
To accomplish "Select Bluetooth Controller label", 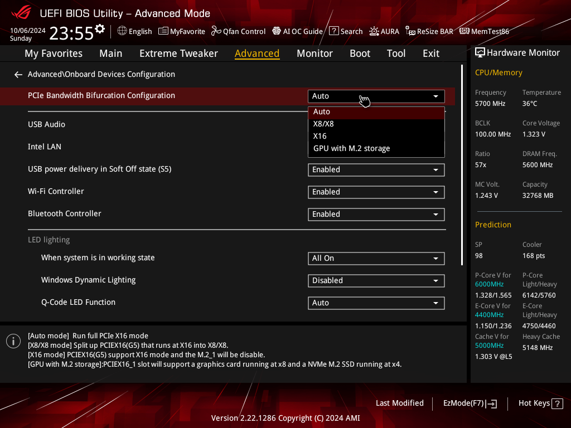I will pyautogui.click(x=65, y=213).
